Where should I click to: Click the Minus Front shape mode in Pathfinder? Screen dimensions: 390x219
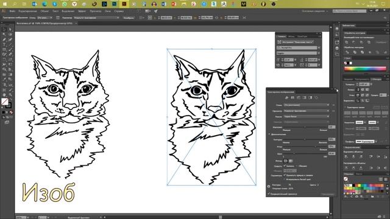click(354, 42)
